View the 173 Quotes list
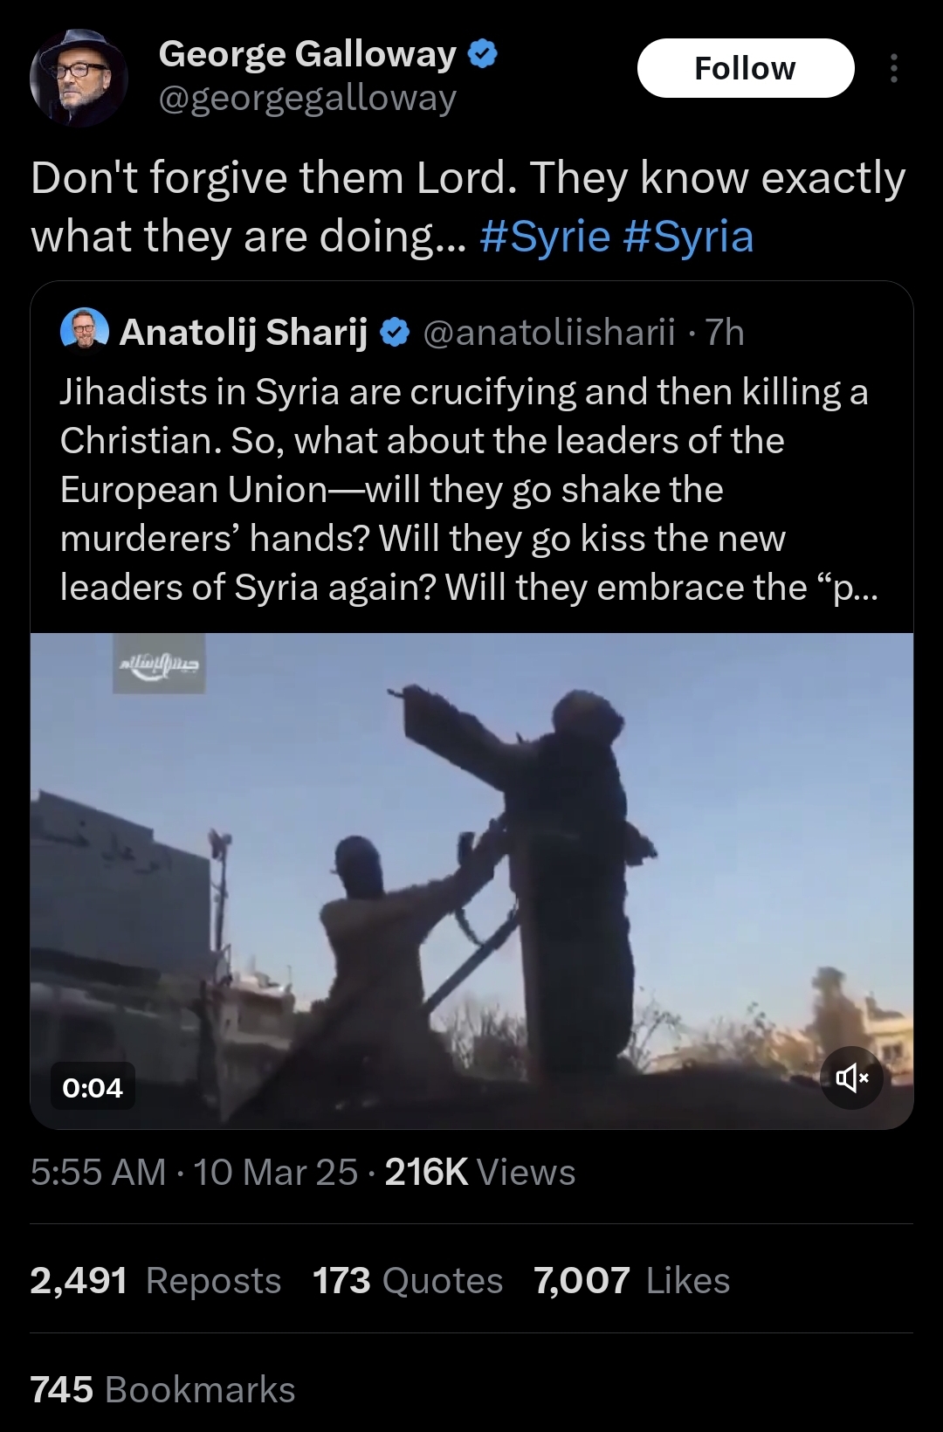Image resolution: width=943 pixels, height=1432 pixels. point(408,1281)
